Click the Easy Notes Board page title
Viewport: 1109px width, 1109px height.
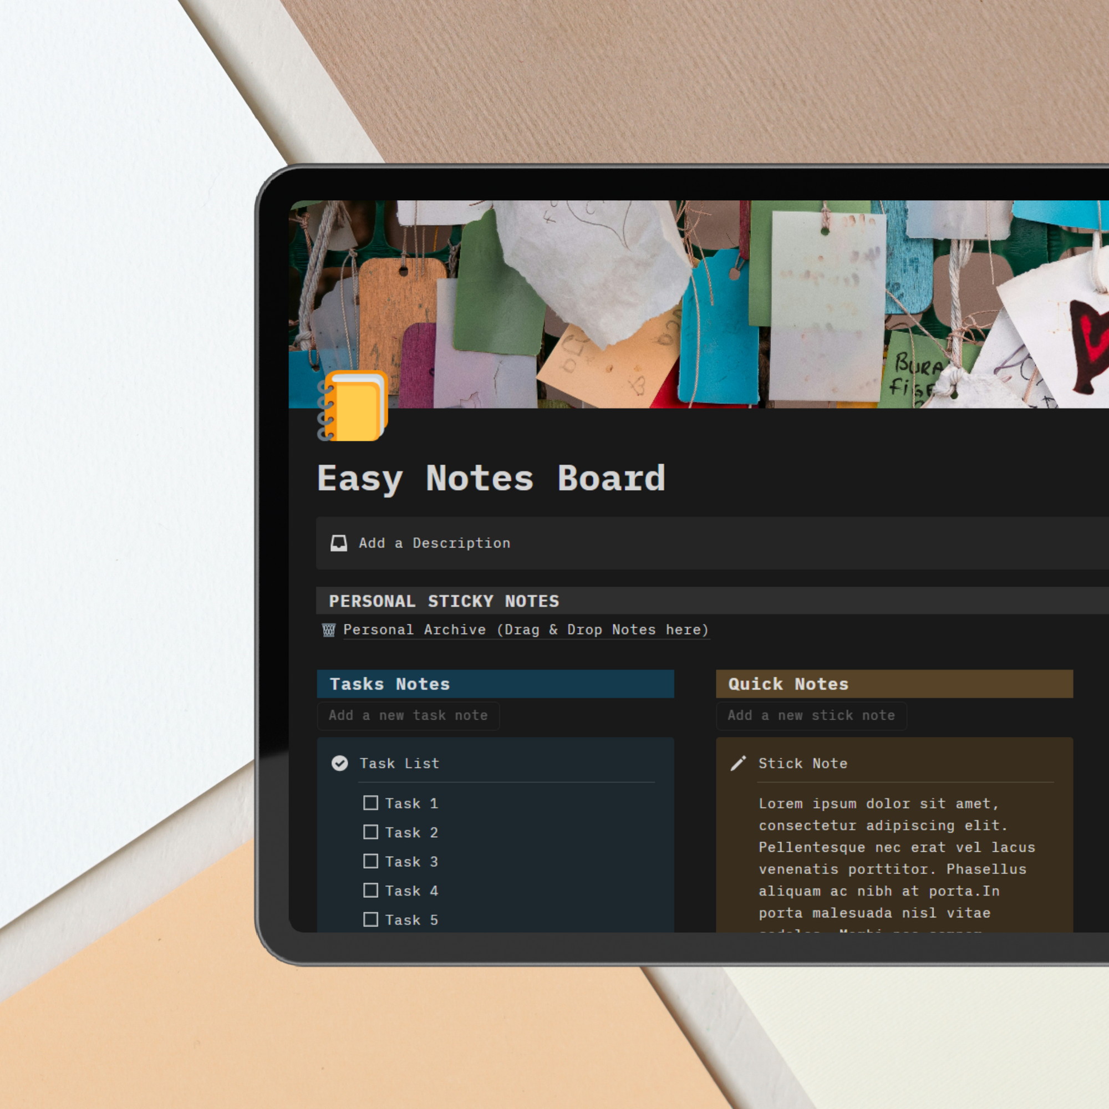[x=491, y=479]
